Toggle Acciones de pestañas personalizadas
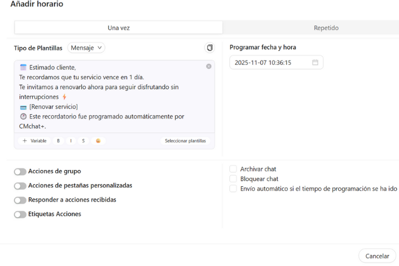This screenshot has width=399, height=266. click(x=20, y=186)
